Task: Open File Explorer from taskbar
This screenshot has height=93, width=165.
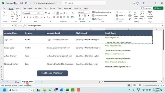Action: (x=44, y=90)
